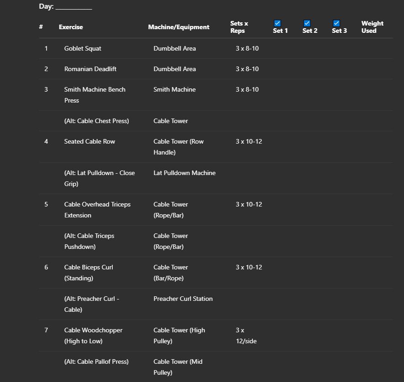Click the Preacher Curl Station equipment cell
Viewport: 404px width, 382px height.
(x=183, y=299)
